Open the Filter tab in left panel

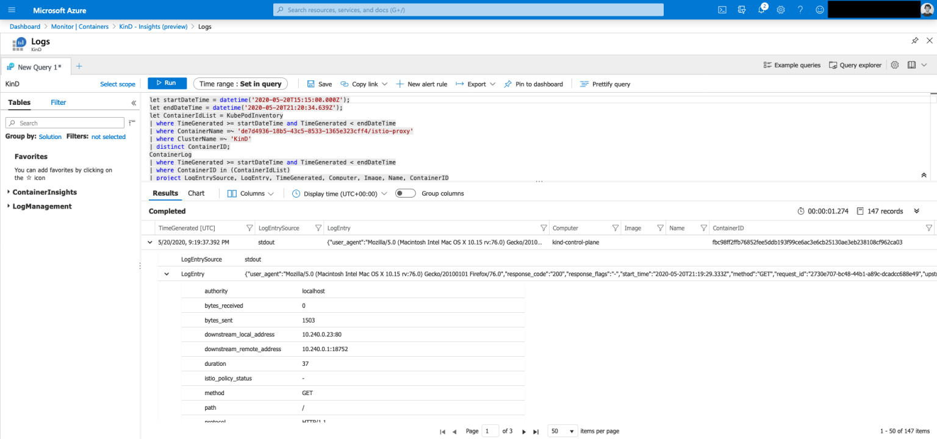coord(58,102)
